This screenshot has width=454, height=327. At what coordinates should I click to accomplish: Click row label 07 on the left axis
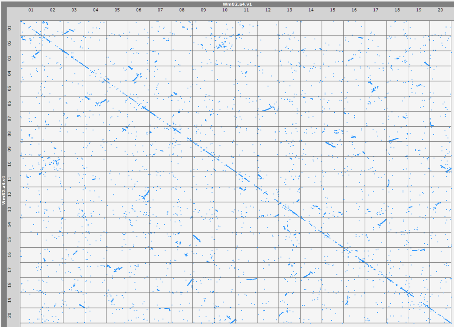point(10,119)
